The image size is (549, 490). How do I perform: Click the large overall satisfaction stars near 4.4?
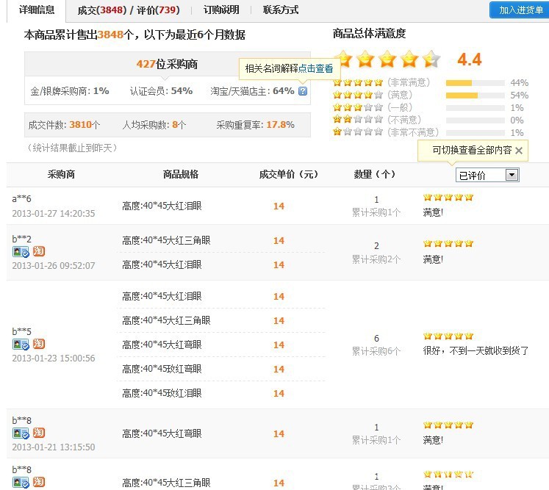387,60
